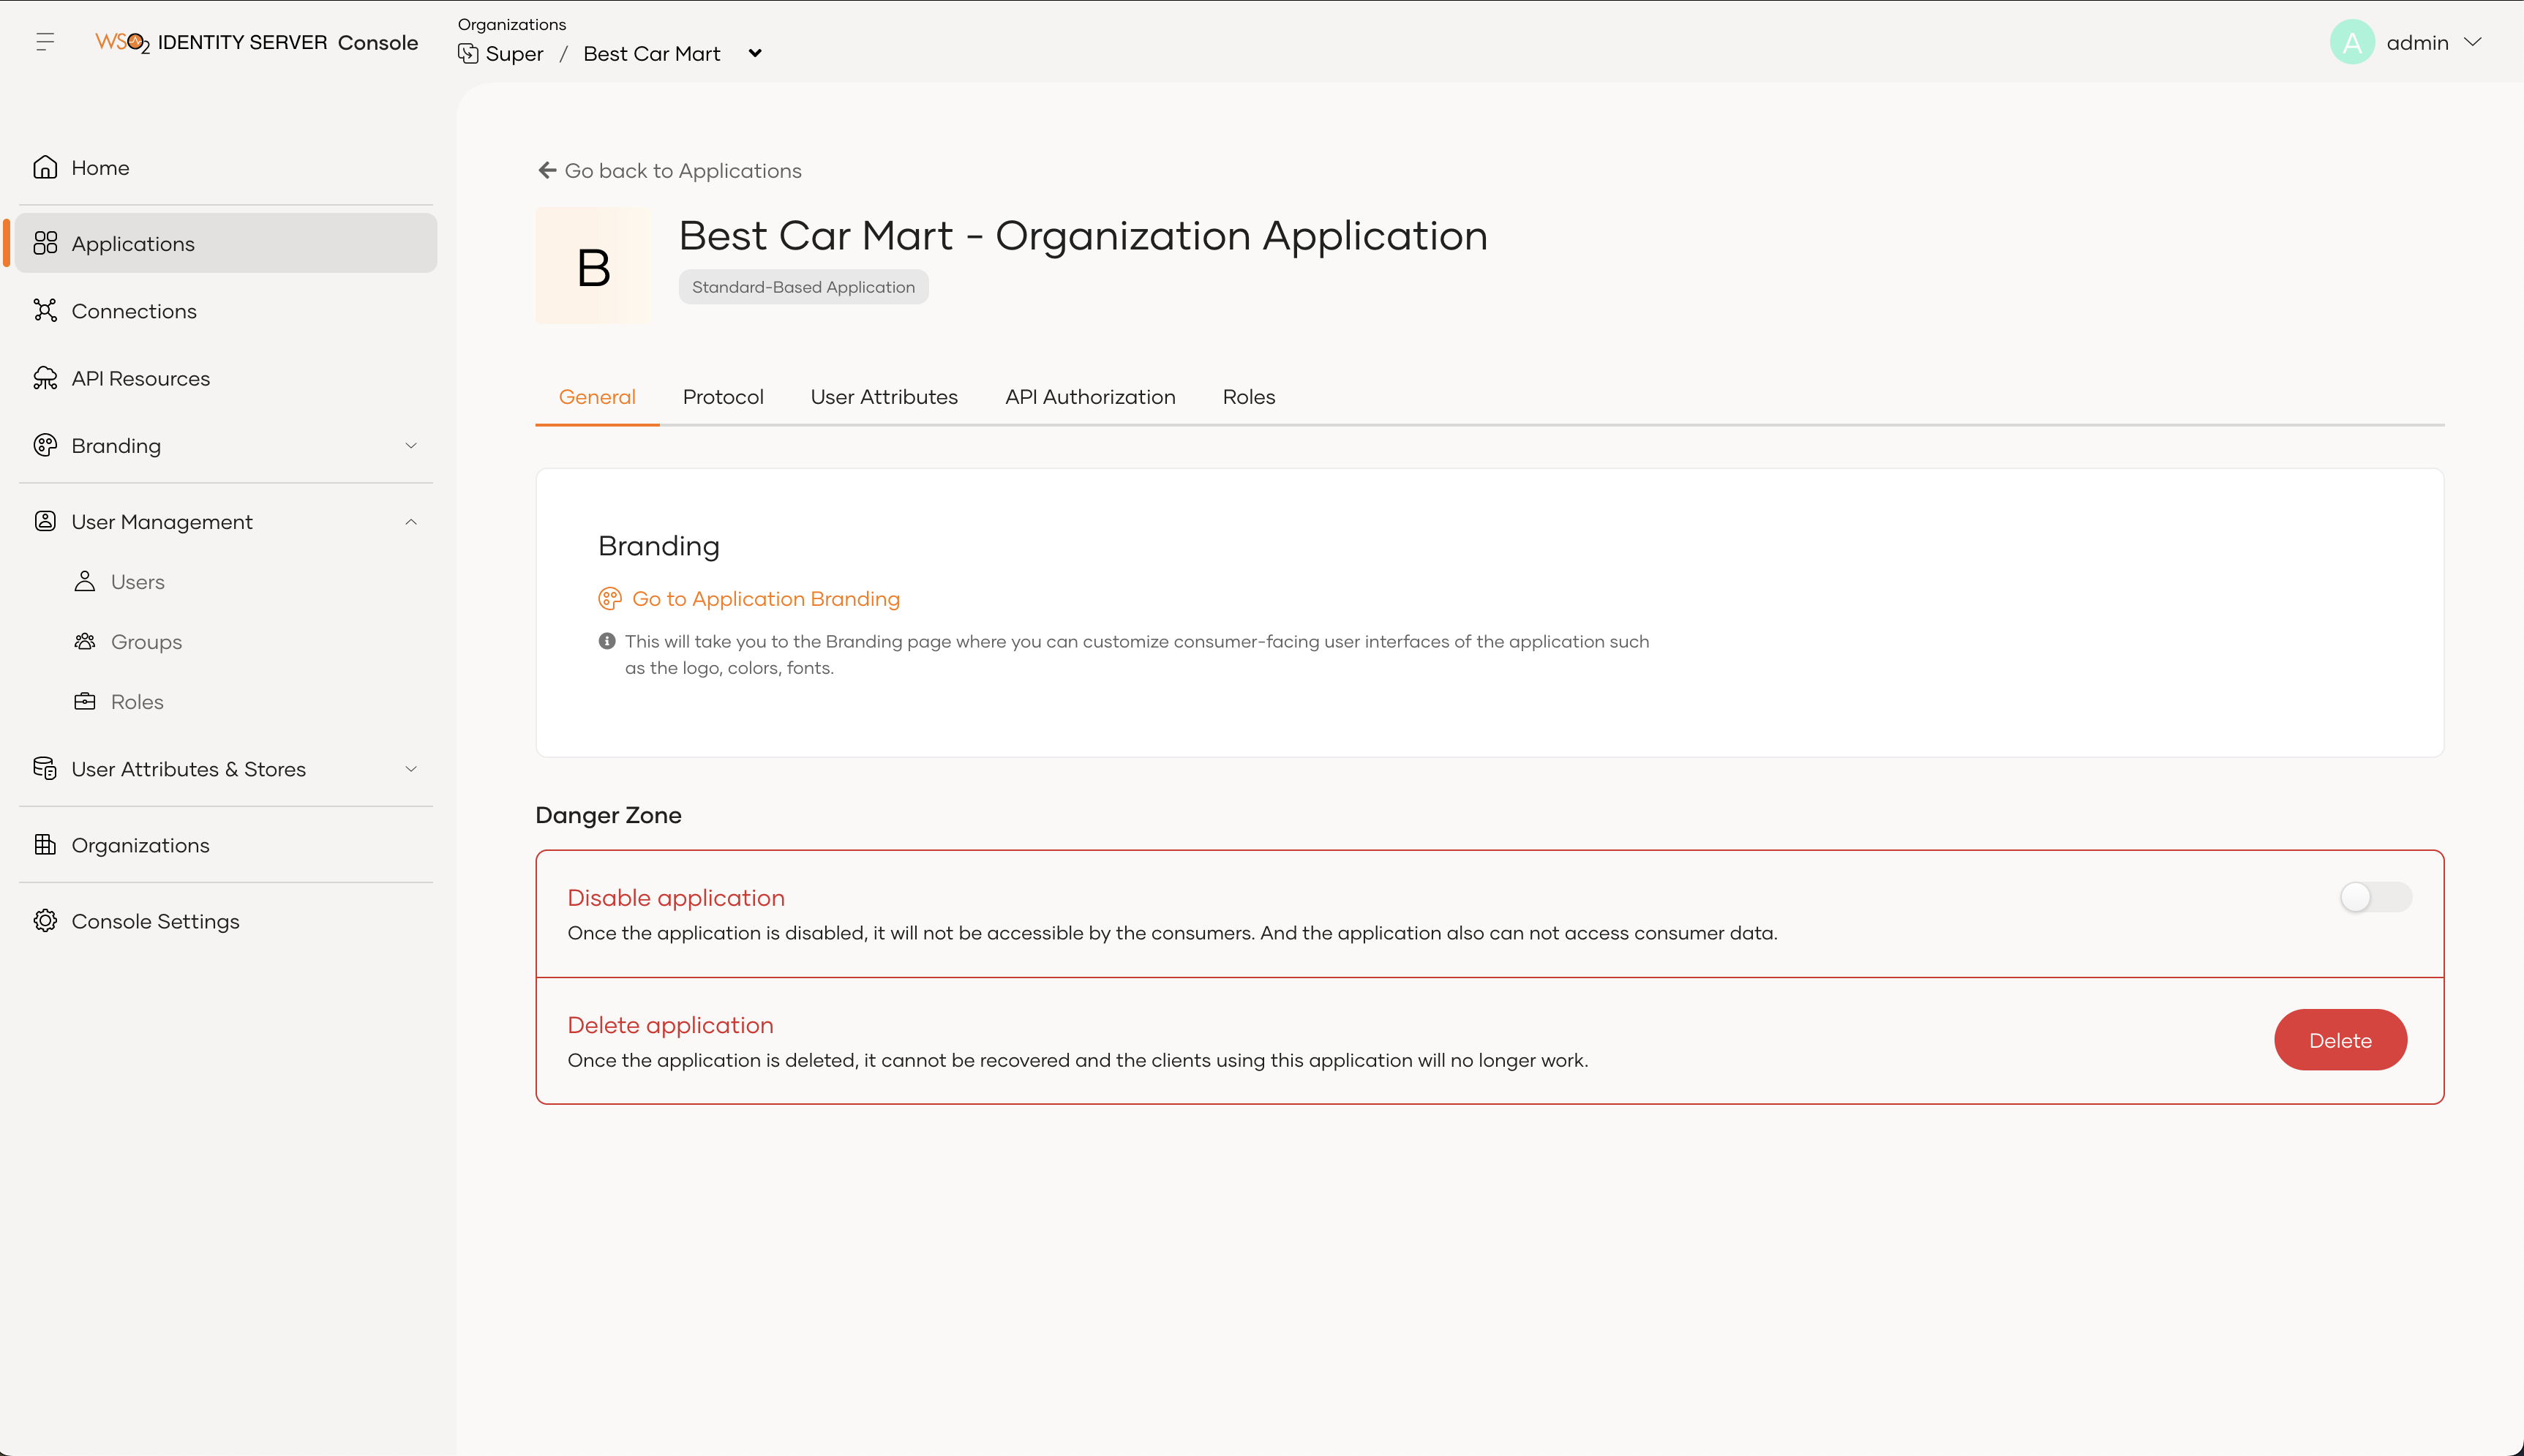
Task: Open API Resources in the sidebar
Action: [x=226, y=378]
